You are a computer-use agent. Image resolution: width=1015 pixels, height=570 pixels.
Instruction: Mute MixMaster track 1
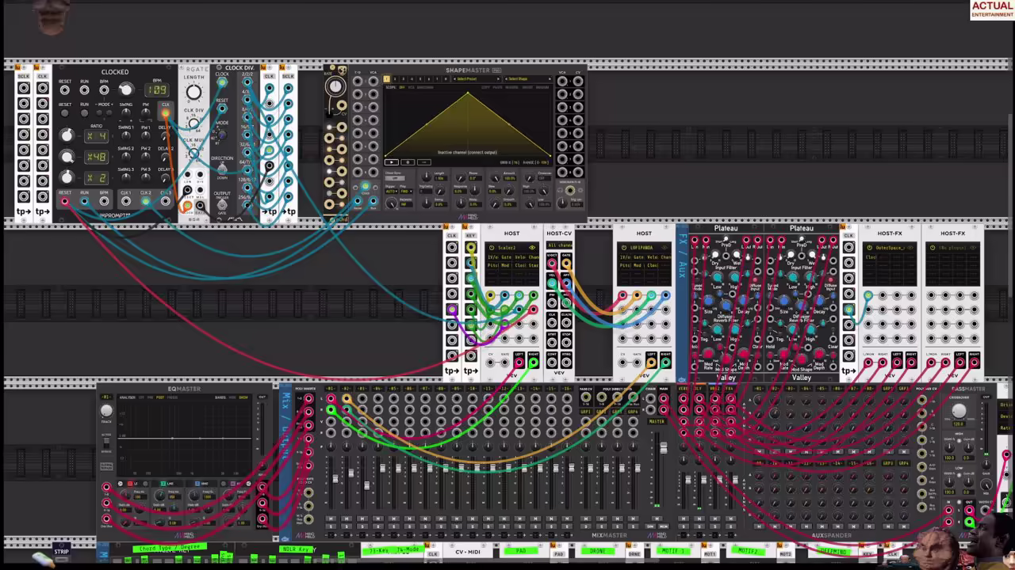(x=331, y=519)
